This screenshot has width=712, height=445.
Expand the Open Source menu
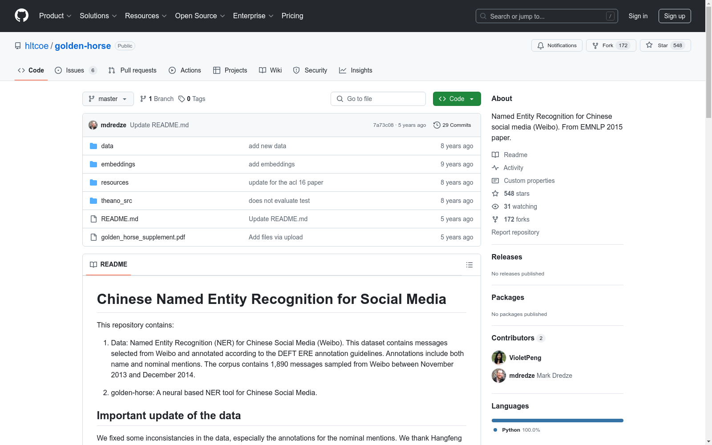pos(200,16)
